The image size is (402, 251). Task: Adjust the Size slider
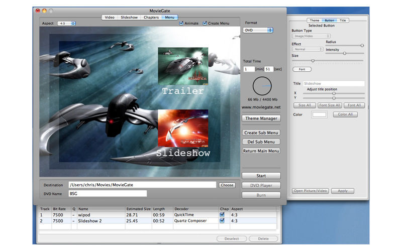click(313, 61)
